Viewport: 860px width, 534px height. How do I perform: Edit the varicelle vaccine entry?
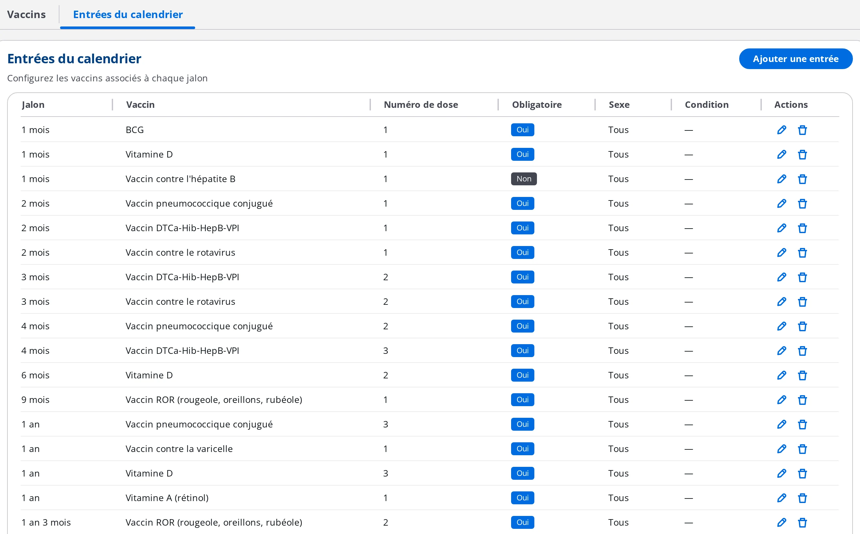click(781, 449)
